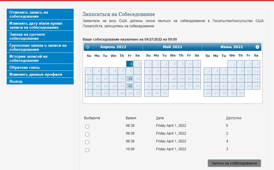The width and height of the screenshot is (274, 170).
Task: Click Изменить данные профиля
Action: (x=40, y=75)
